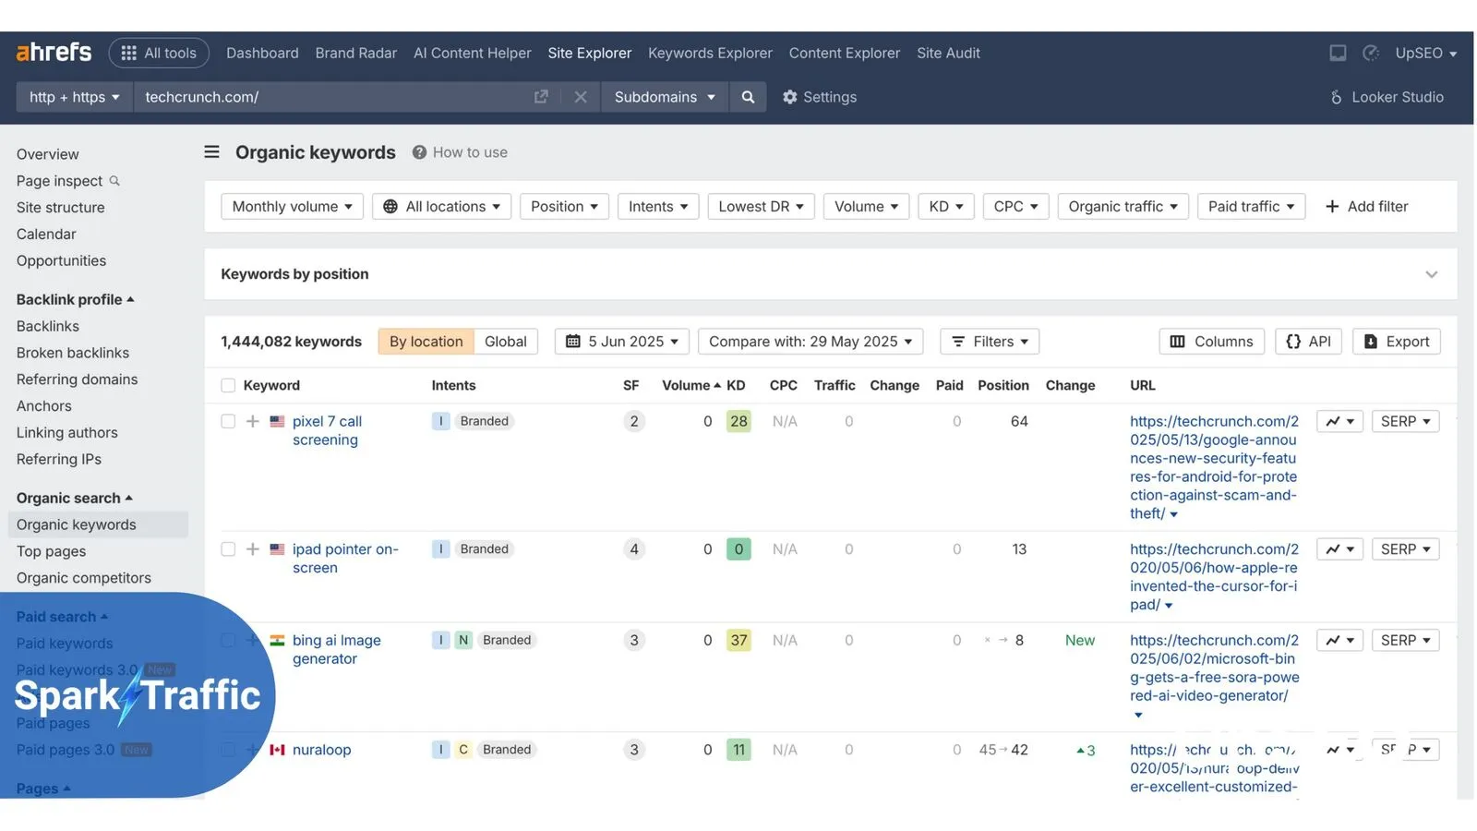Open the http + https protocol selector
This screenshot has height=831, width=1477.
tap(75, 97)
